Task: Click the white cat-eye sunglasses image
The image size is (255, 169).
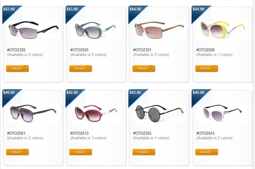Action: [x=223, y=114]
